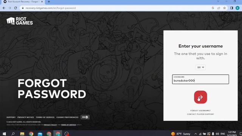The height and width of the screenshot is (136, 242).
Task: Go forward in browser history
Action: click(x=10, y=8)
